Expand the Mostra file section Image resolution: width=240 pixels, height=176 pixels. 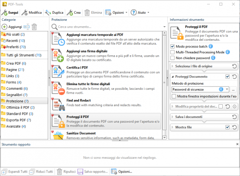172,127
